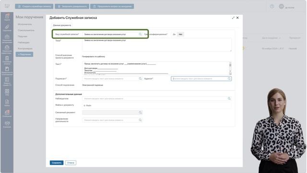Click Подписант input field
307x173 pixels.
111,79
